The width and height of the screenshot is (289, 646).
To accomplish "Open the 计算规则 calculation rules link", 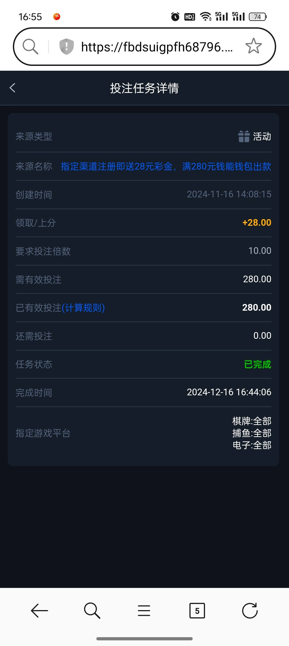I will [83, 308].
